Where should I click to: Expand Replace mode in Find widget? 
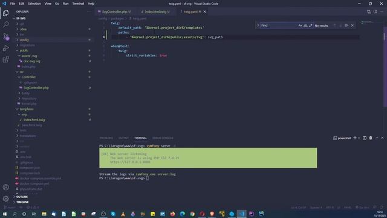coord(258,25)
